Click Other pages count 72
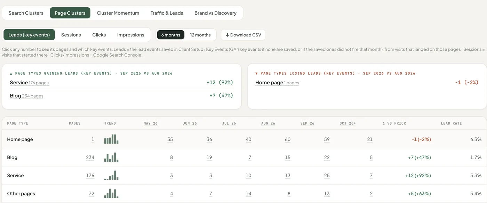Screen dimensions: 487x203 coord(91,194)
